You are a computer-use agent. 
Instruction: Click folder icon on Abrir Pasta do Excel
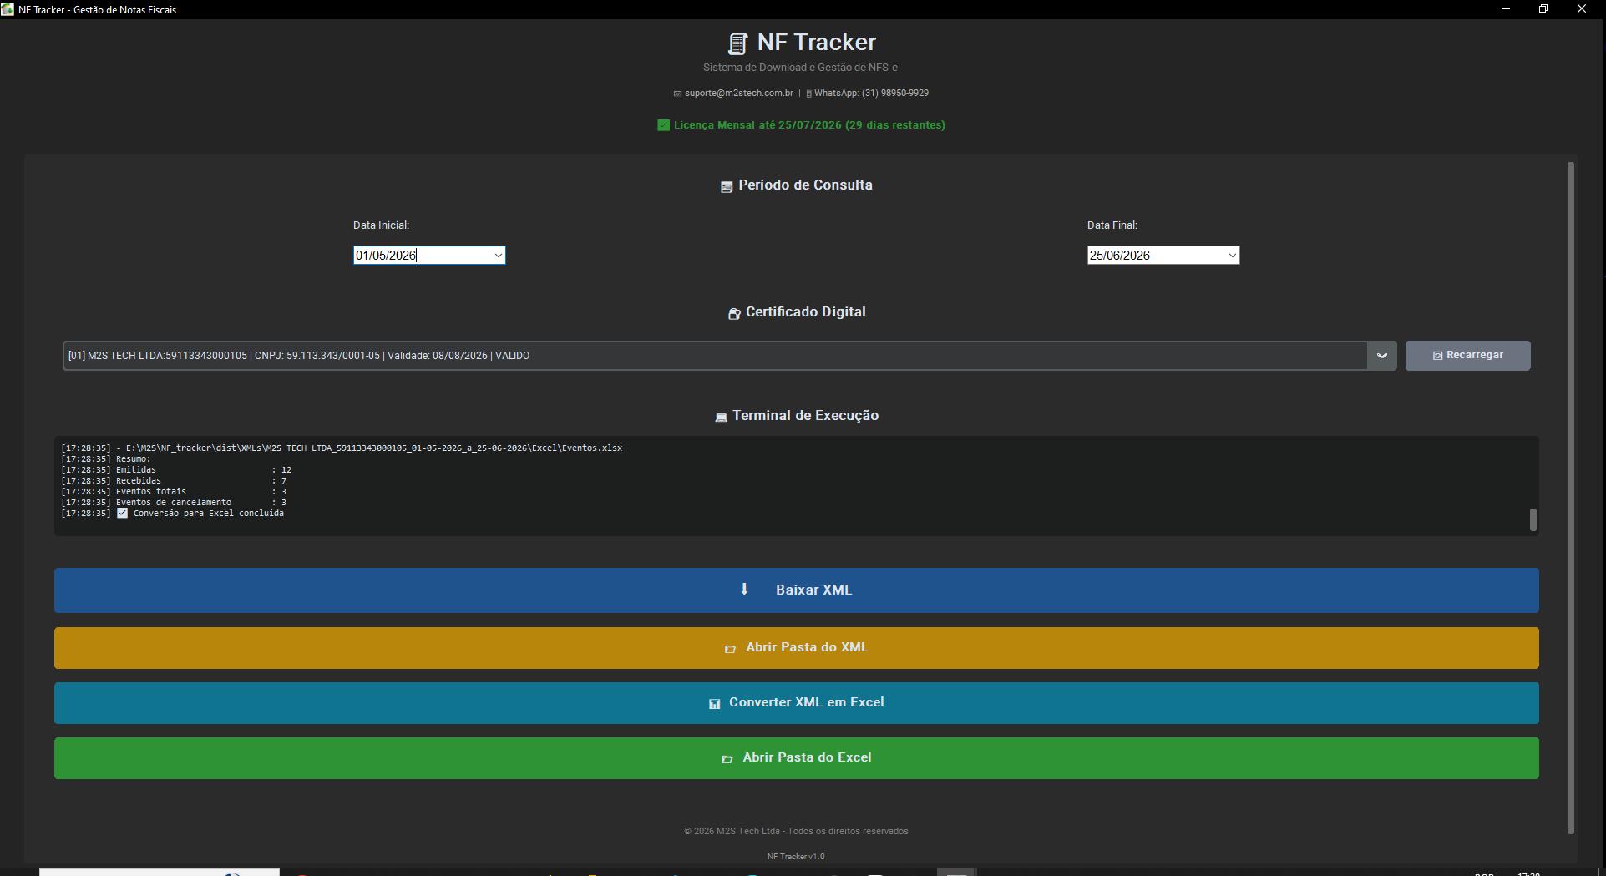click(x=727, y=759)
